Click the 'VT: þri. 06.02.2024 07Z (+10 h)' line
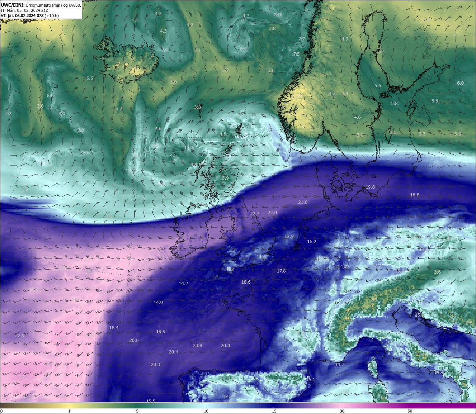The height and width of the screenshot is (414, 476). point(30,16)
